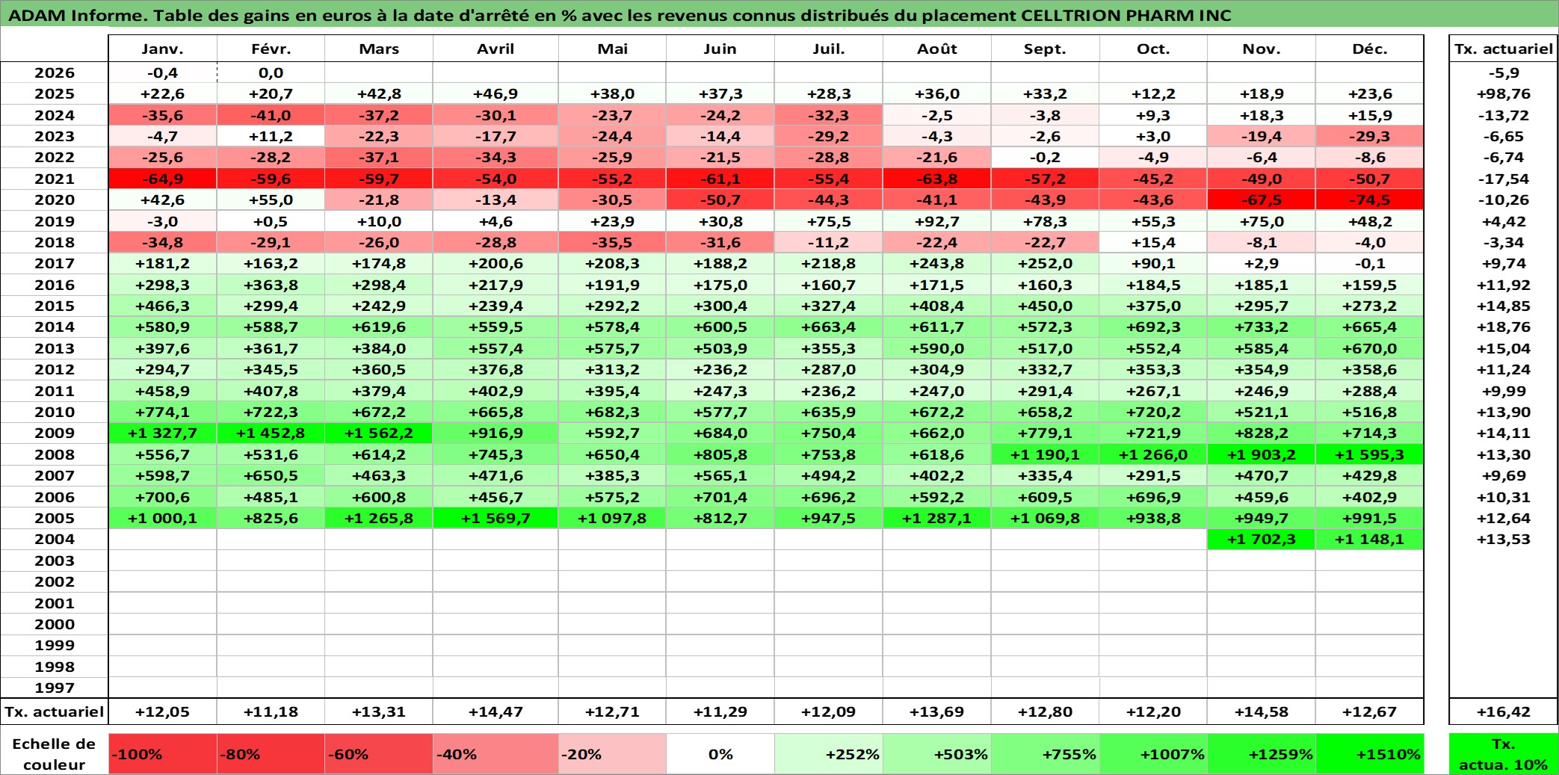
Task: Click the 2021 row label
Action: click(x=55, y=179)
